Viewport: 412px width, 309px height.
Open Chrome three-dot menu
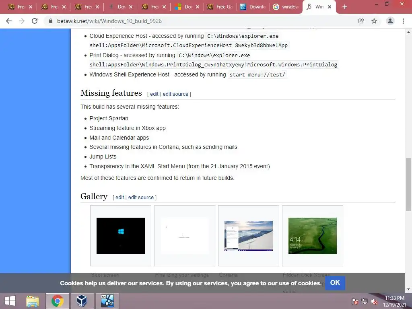(403, 21)
